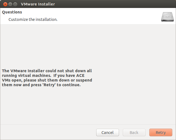This screenshot has height=140, width=176.
Task: Click the orange Retry button
Action: point(161,133)
